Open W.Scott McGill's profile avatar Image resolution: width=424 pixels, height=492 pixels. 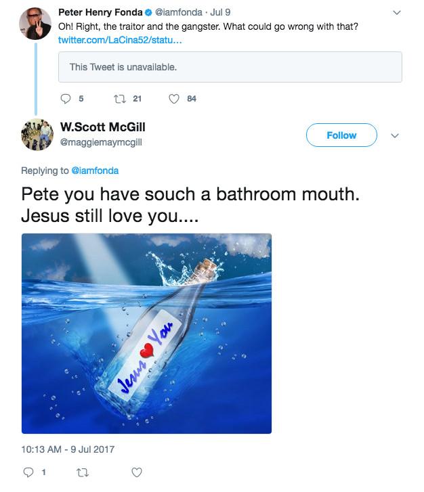click(x=37, y=135)
